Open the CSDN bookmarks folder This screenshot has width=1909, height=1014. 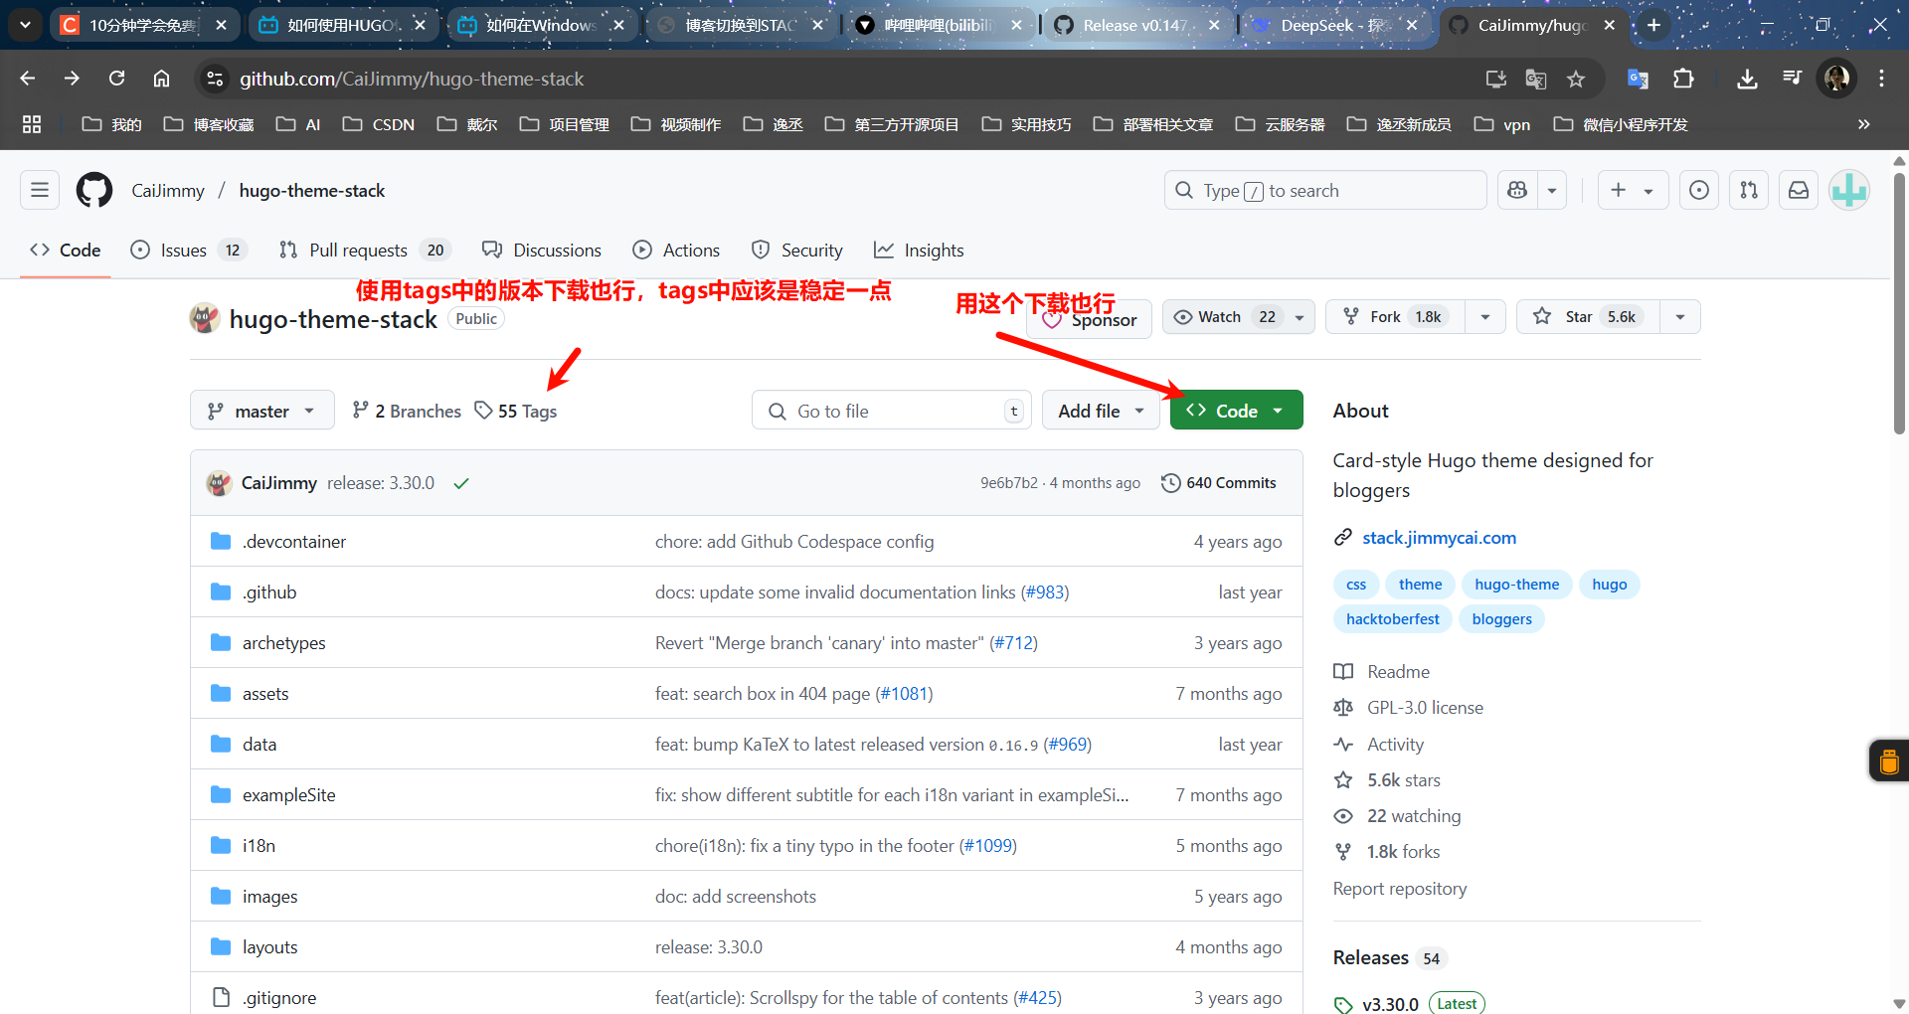pyautogui.click(x=379, y=124)
